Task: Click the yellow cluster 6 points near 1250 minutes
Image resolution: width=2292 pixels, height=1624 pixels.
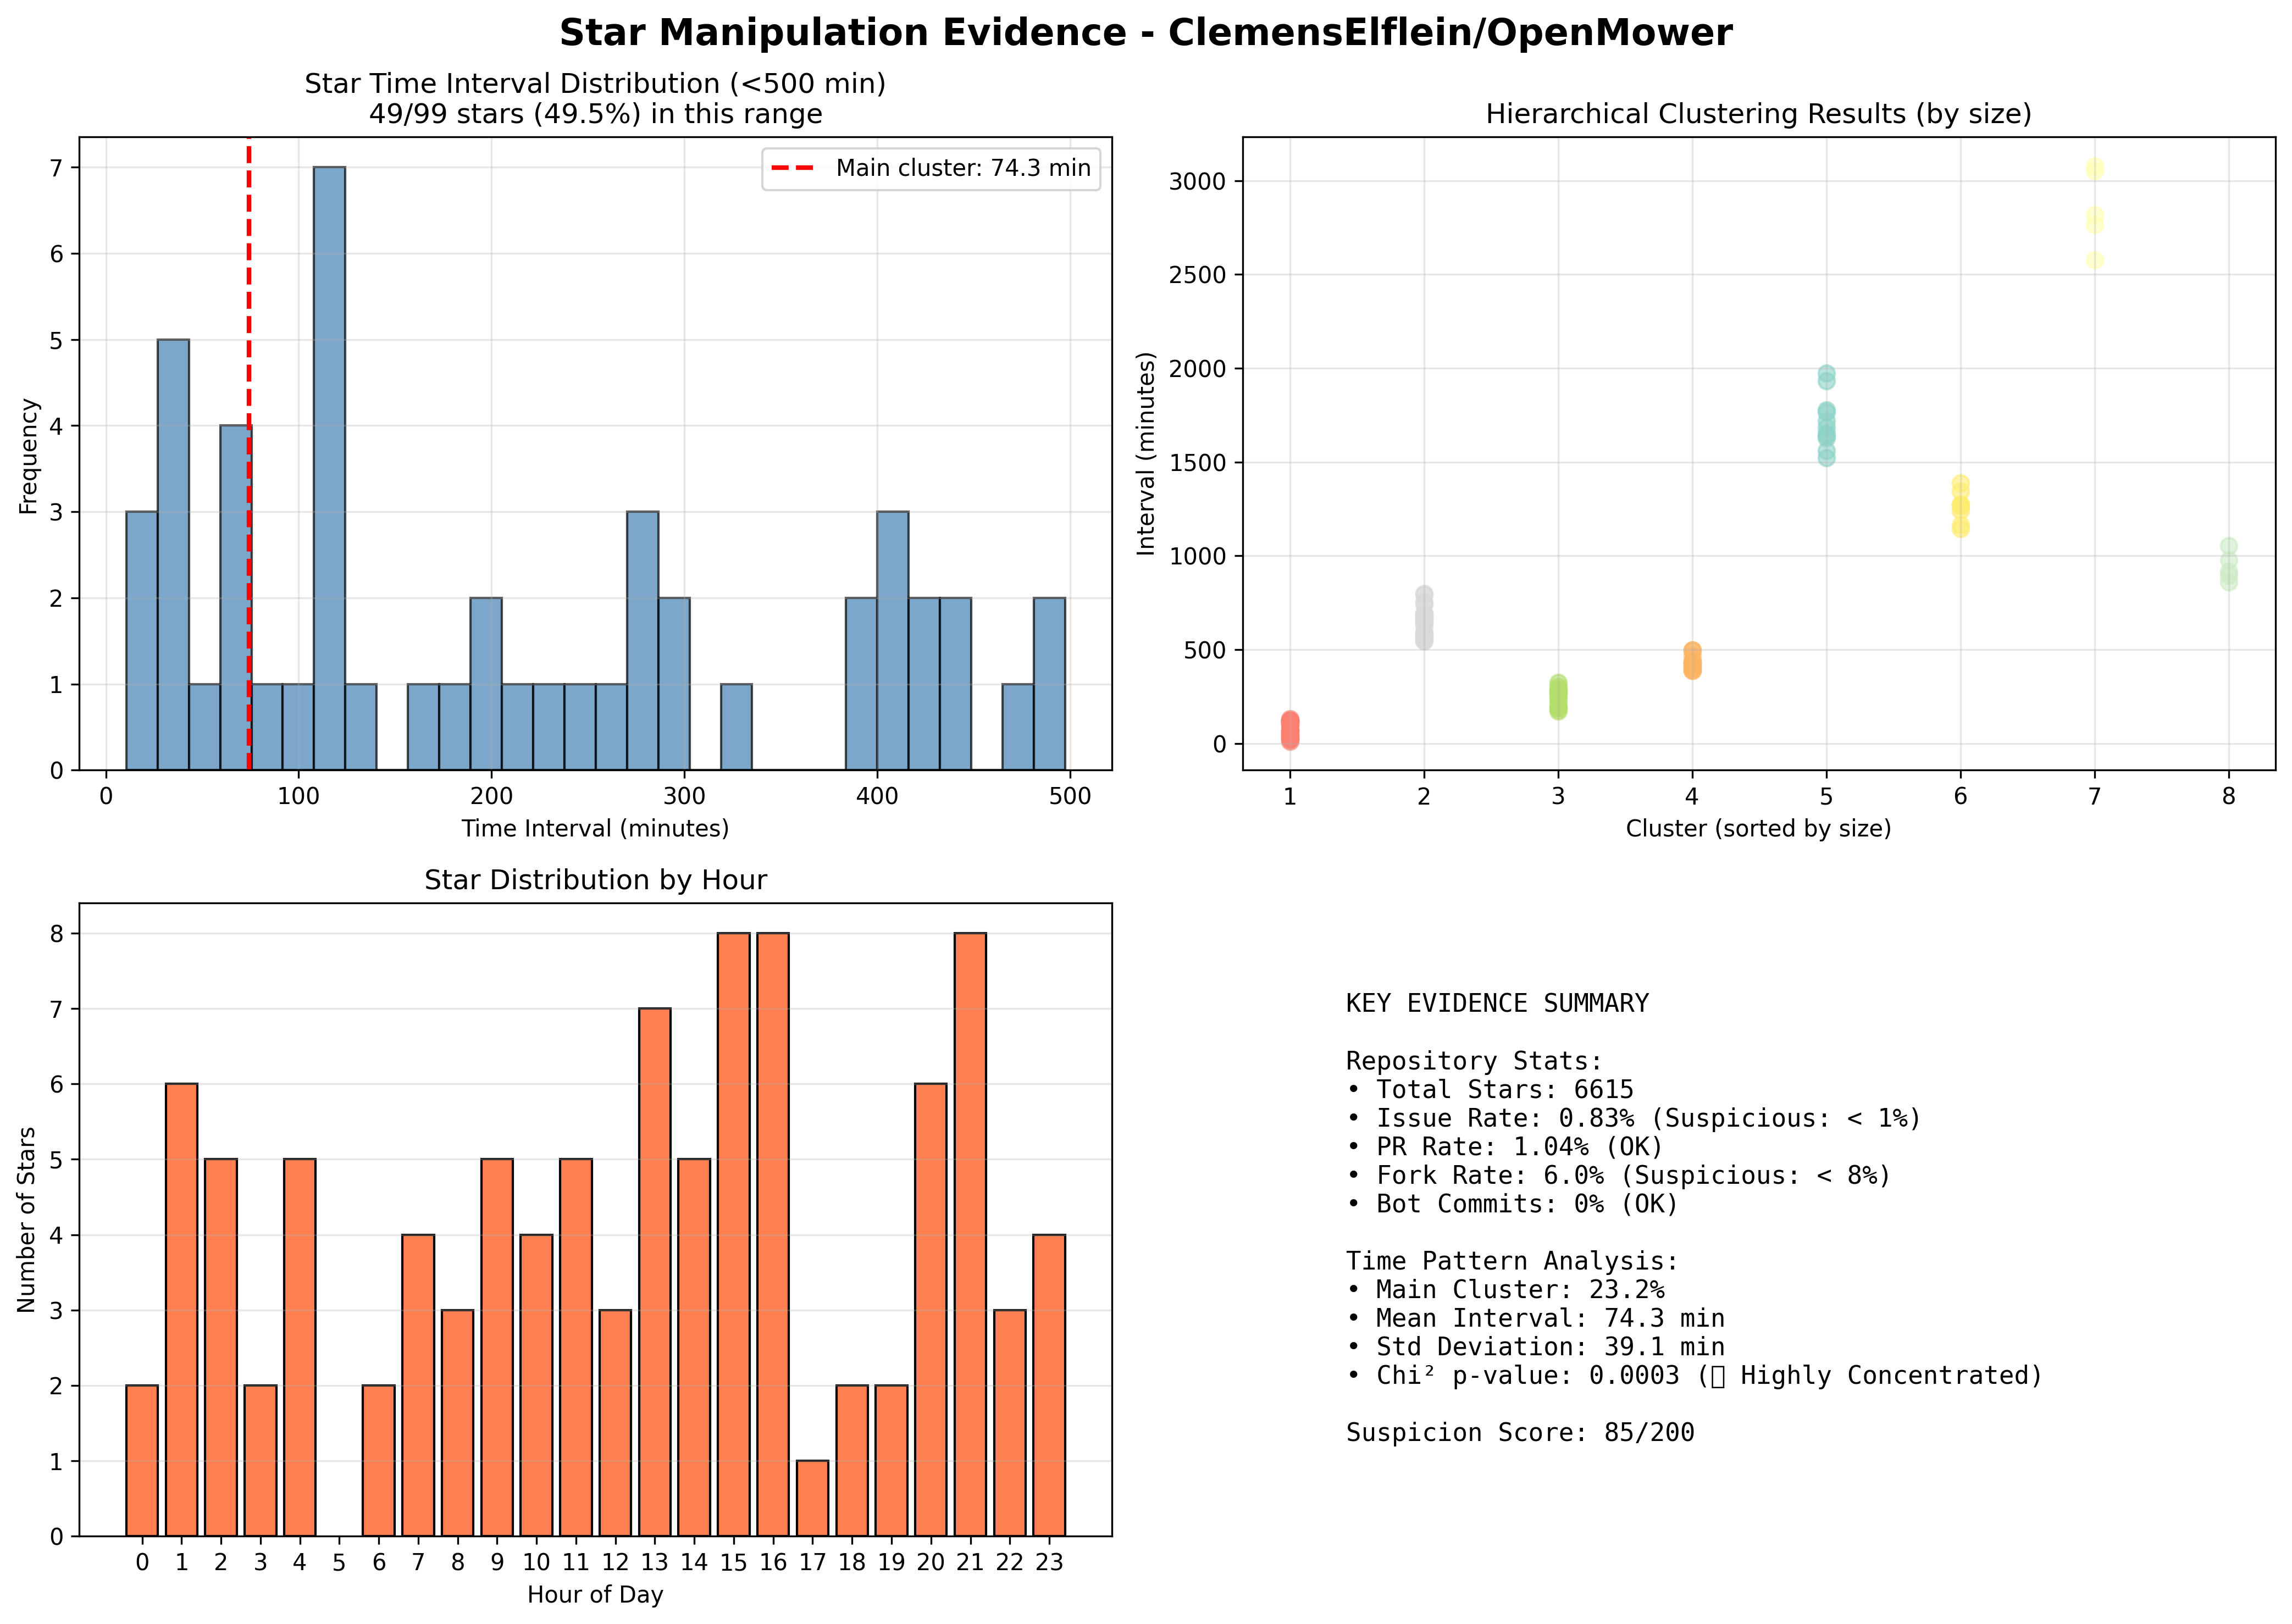Action: point(1960,506)
